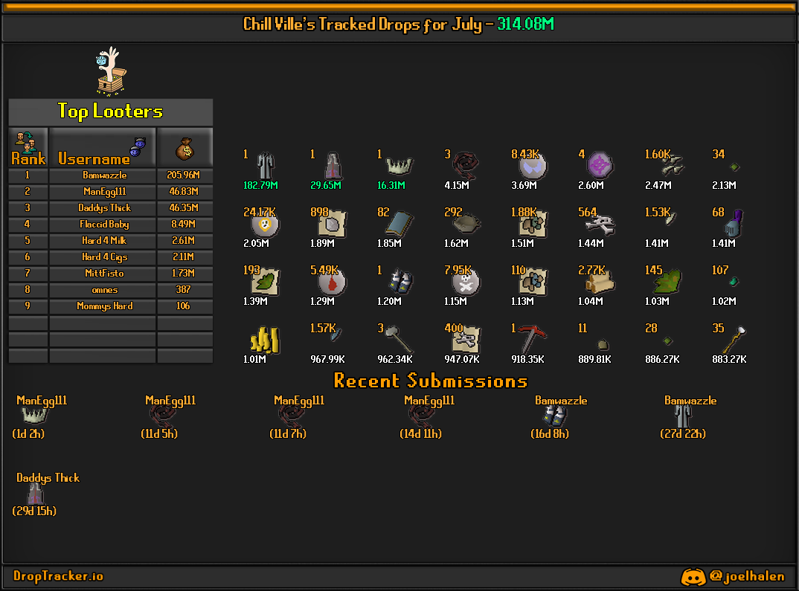The height and width of the screenshot is (591, 799).
Task: Select the ore note item valued 1.51M
Action: (x=533, y=224)
